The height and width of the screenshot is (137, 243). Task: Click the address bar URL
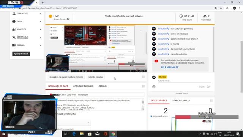tap(49, 8)
